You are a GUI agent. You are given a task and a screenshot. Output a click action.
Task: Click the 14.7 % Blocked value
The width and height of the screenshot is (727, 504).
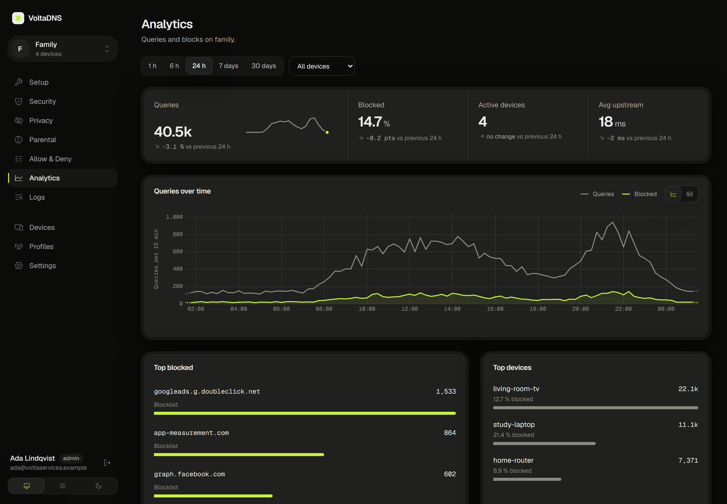[374, 121]
